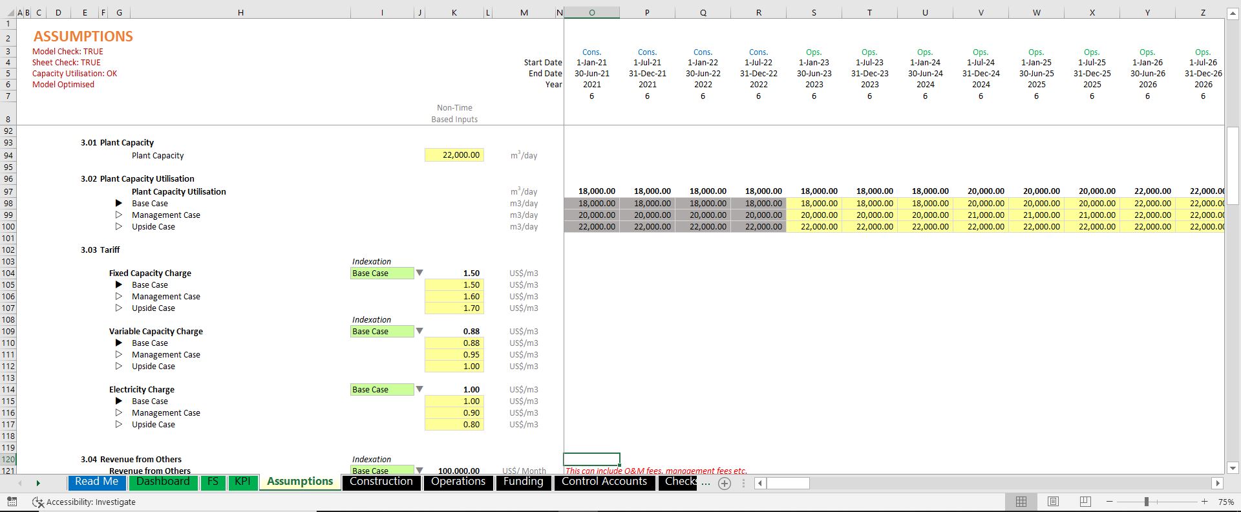Select Base Case for Plant Capacity Utilisation
The width and height of the screenshot is (1241, 512).
point(119,203)
